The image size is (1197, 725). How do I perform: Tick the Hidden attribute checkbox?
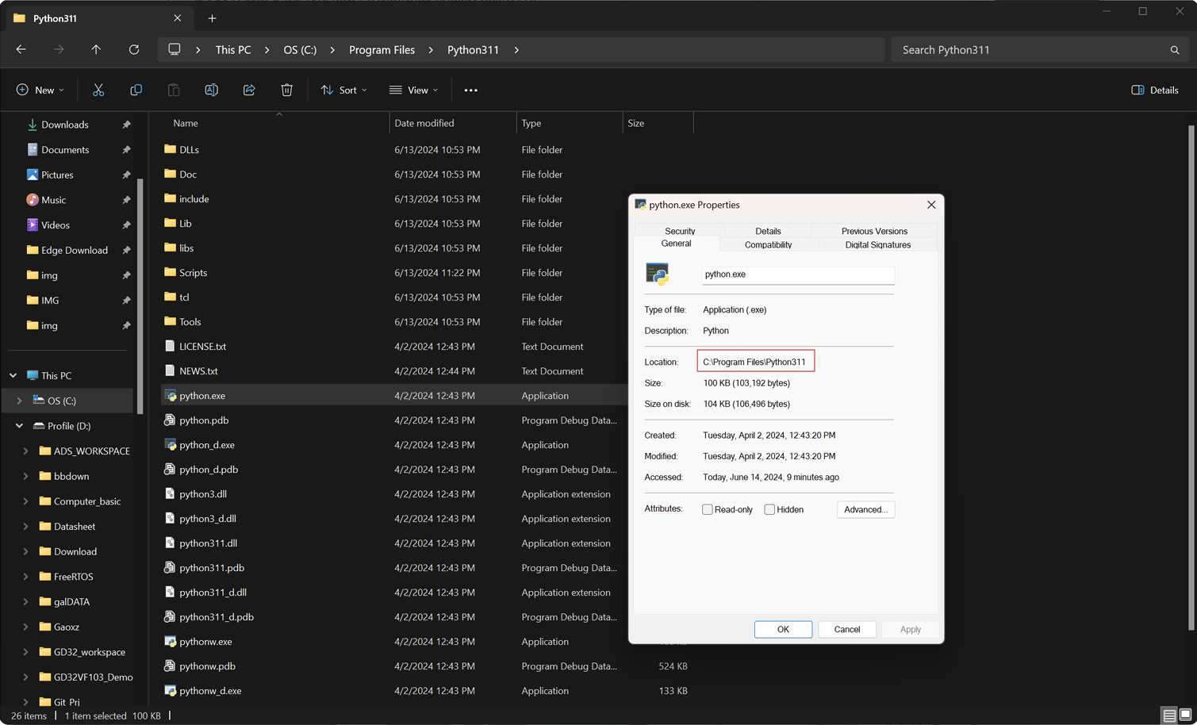pyautogui.click(x=769, y=509)
